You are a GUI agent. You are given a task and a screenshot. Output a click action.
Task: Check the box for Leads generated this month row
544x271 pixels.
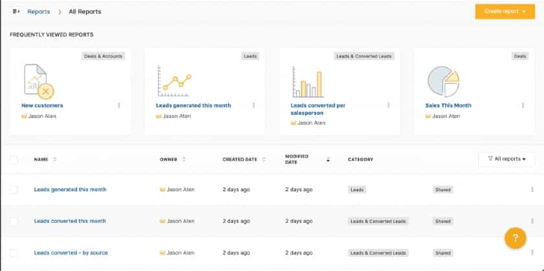click(x=14, y=190)
